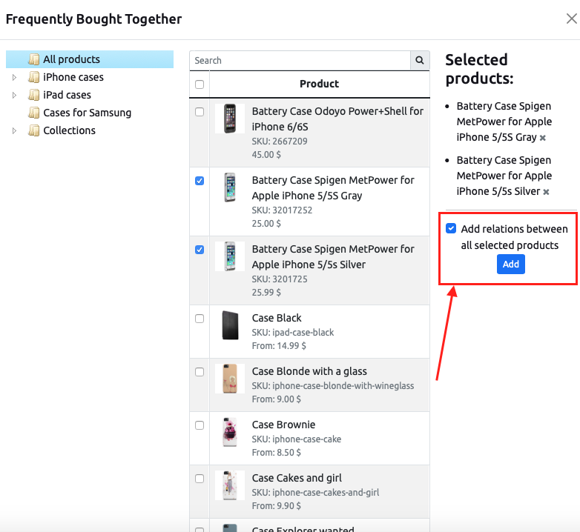Click the Collections folder icon
Image resolution: width=580 pixels, height=532 pixels.
(34, 130)
